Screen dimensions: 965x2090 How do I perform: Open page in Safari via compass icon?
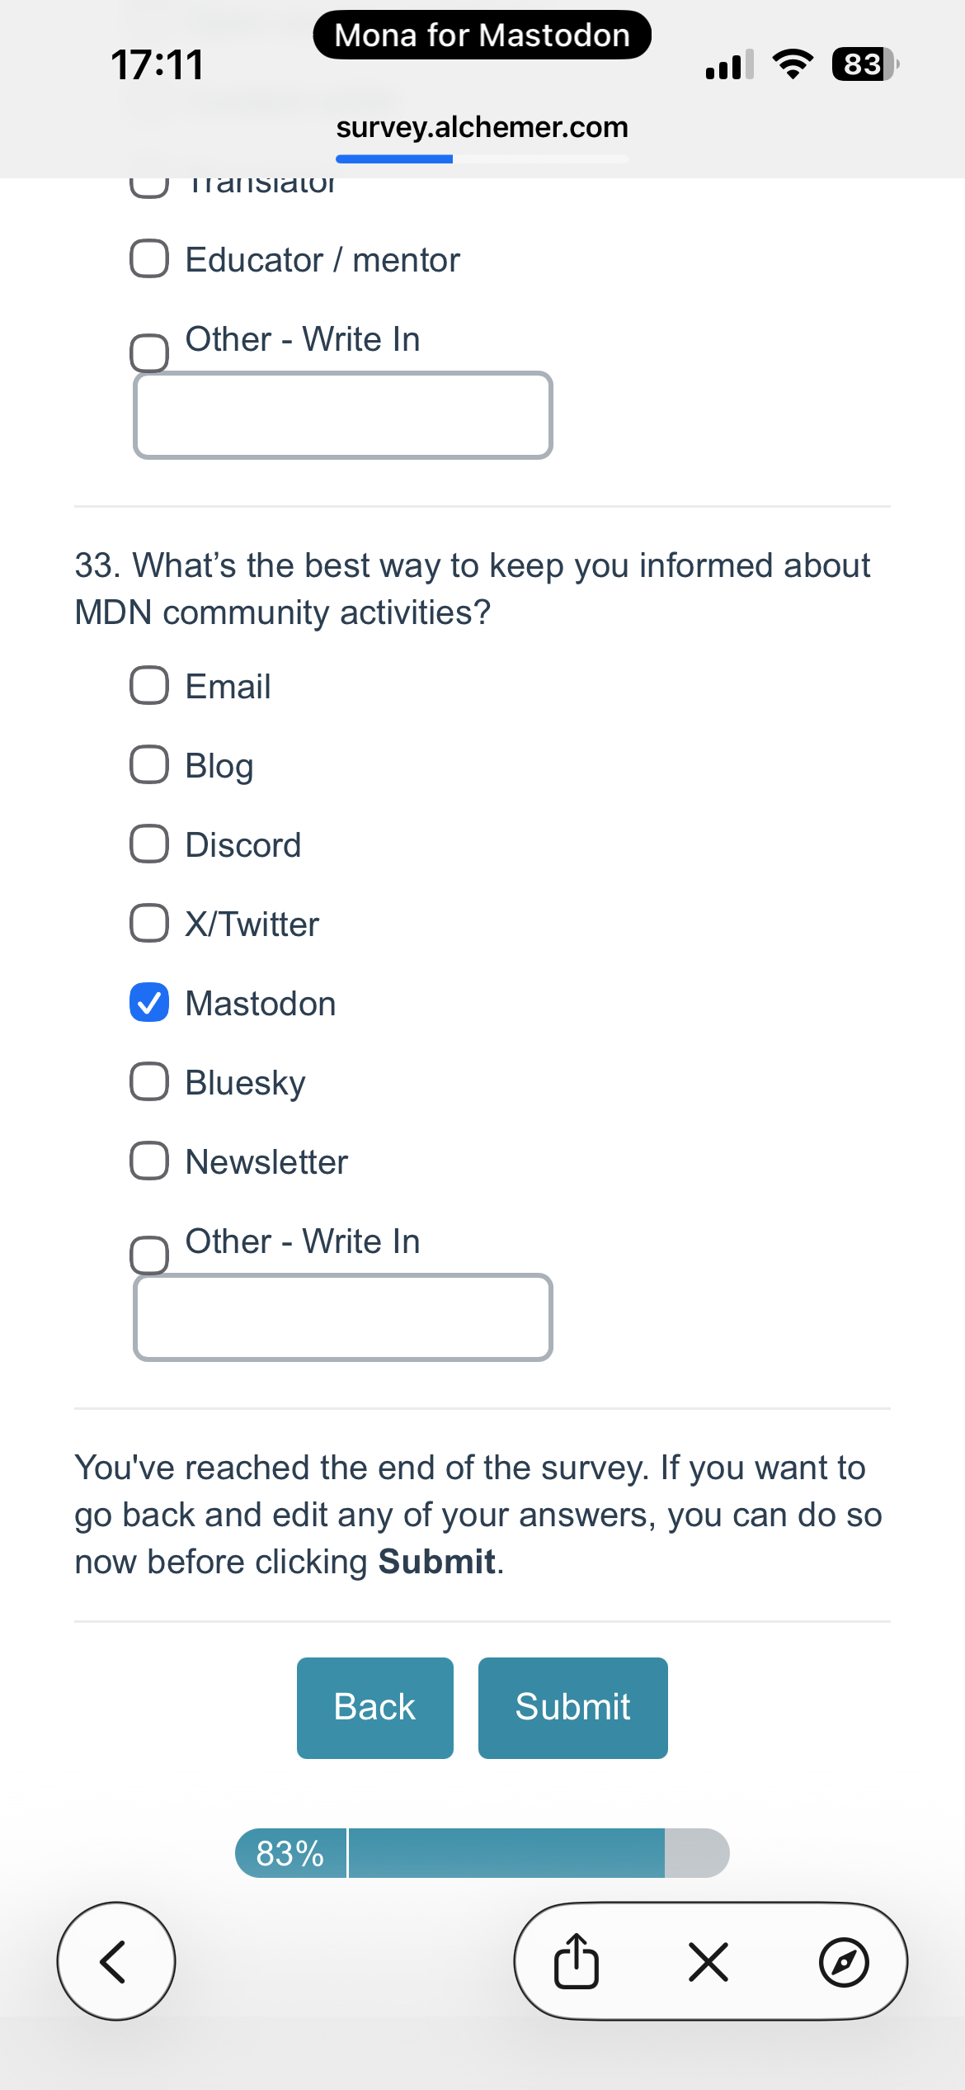843,1961
